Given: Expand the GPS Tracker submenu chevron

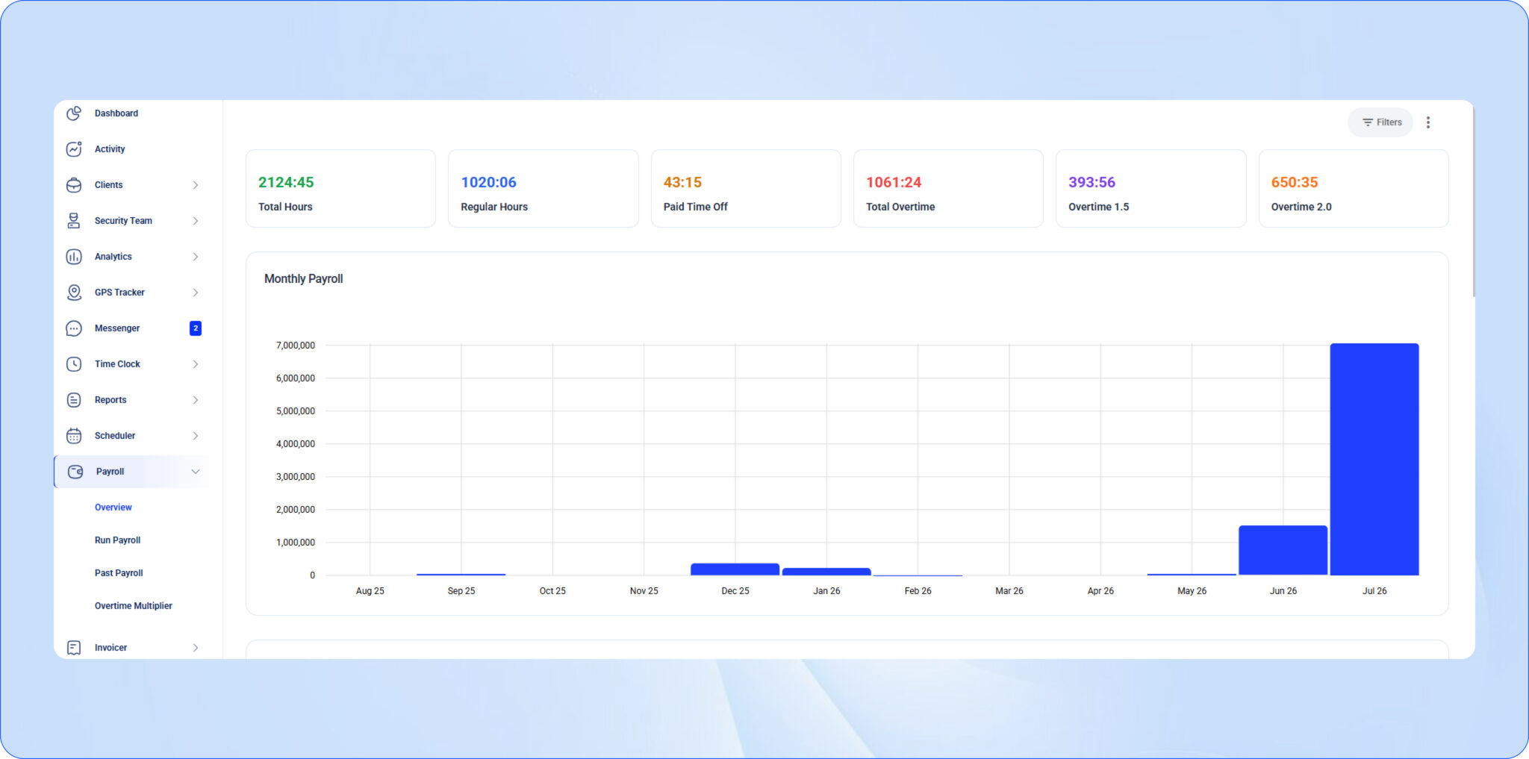Looking at the screenshot, I should pos(196,293).
